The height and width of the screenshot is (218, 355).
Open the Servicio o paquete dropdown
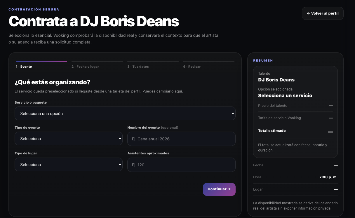tap(125, 114)
